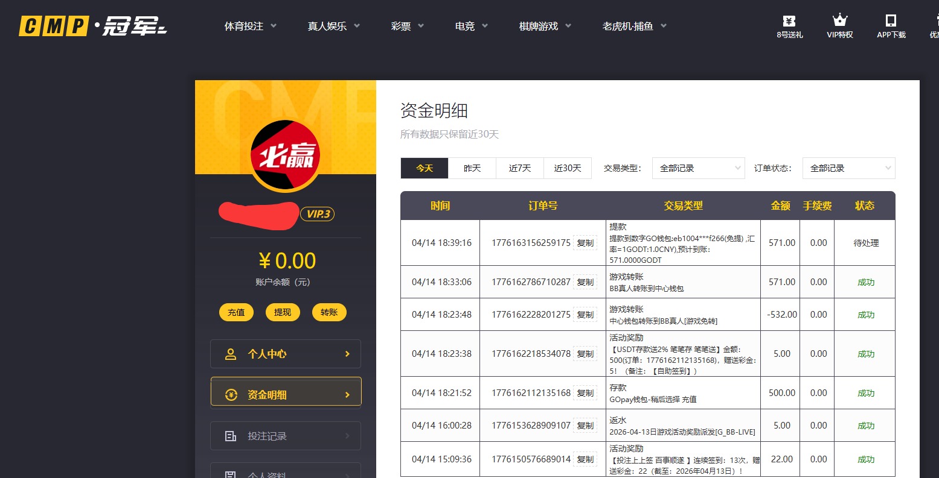Click the 必赢 avatar image
This screenshot has height=478, width=939.
pos(285,155)
